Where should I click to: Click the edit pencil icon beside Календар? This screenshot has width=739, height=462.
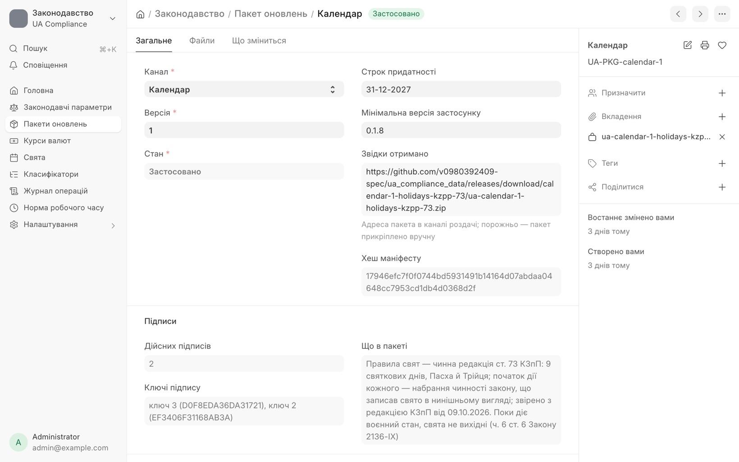pyautogui.click(x=688, y=45)
